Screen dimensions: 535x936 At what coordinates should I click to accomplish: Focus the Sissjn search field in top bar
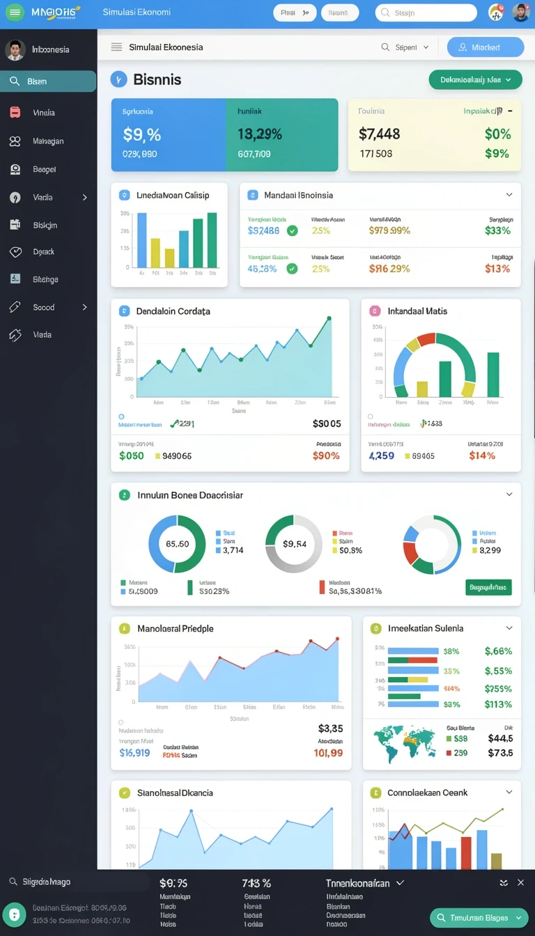click(x=426, y=13)
